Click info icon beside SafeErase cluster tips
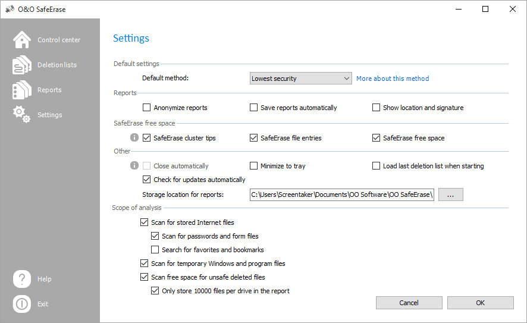The height and width of the screenshot is (323, 527). coord(134,137)
